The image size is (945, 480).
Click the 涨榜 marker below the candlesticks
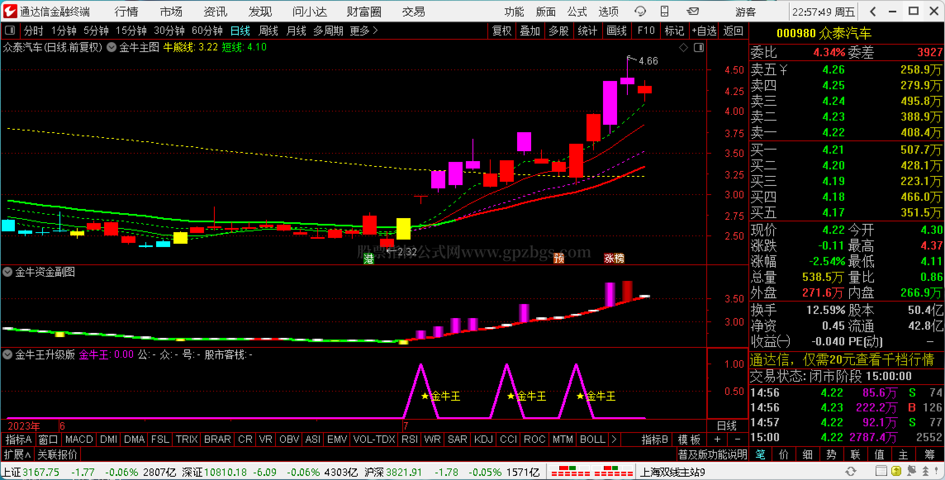pos(614,259)
